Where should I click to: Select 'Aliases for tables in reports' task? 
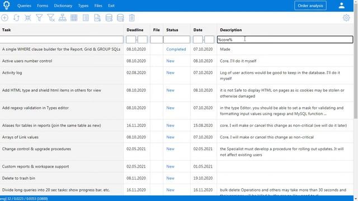coord(51,126)
